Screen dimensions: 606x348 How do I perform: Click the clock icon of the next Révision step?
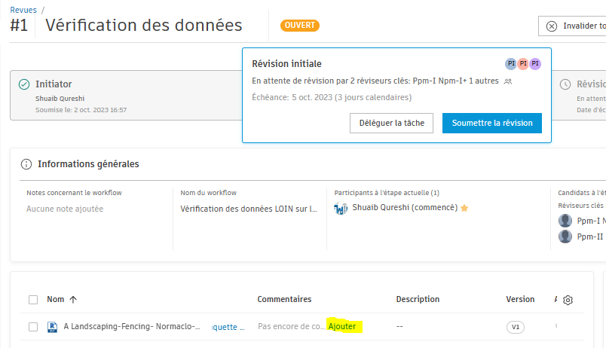(565, 84)
